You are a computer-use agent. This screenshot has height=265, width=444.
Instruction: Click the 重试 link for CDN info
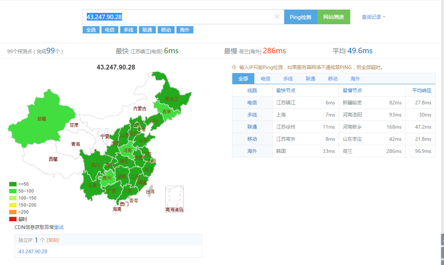point(59,227)
